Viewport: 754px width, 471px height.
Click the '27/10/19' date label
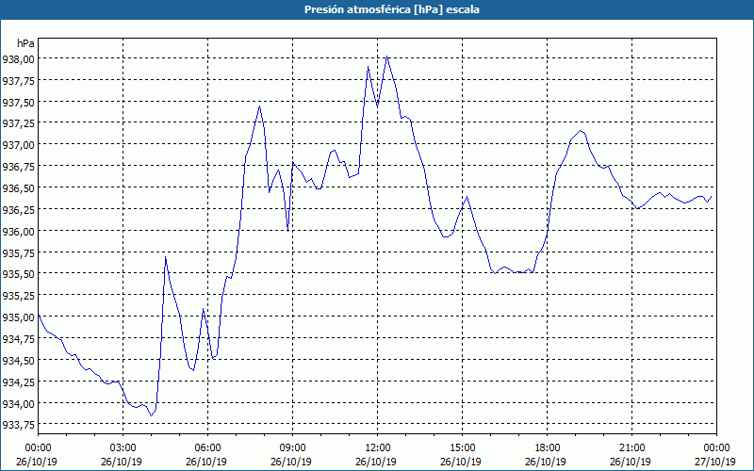[715, 462]
